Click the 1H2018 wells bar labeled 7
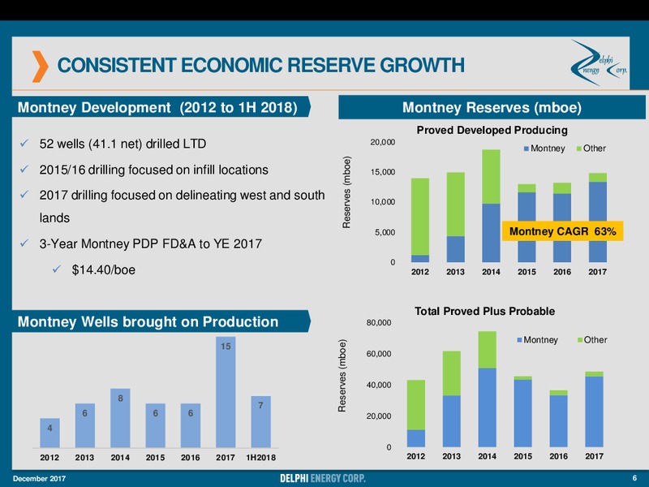Image resolution: width=649 pixels, height=487 pixels. (x=260, y=421)
